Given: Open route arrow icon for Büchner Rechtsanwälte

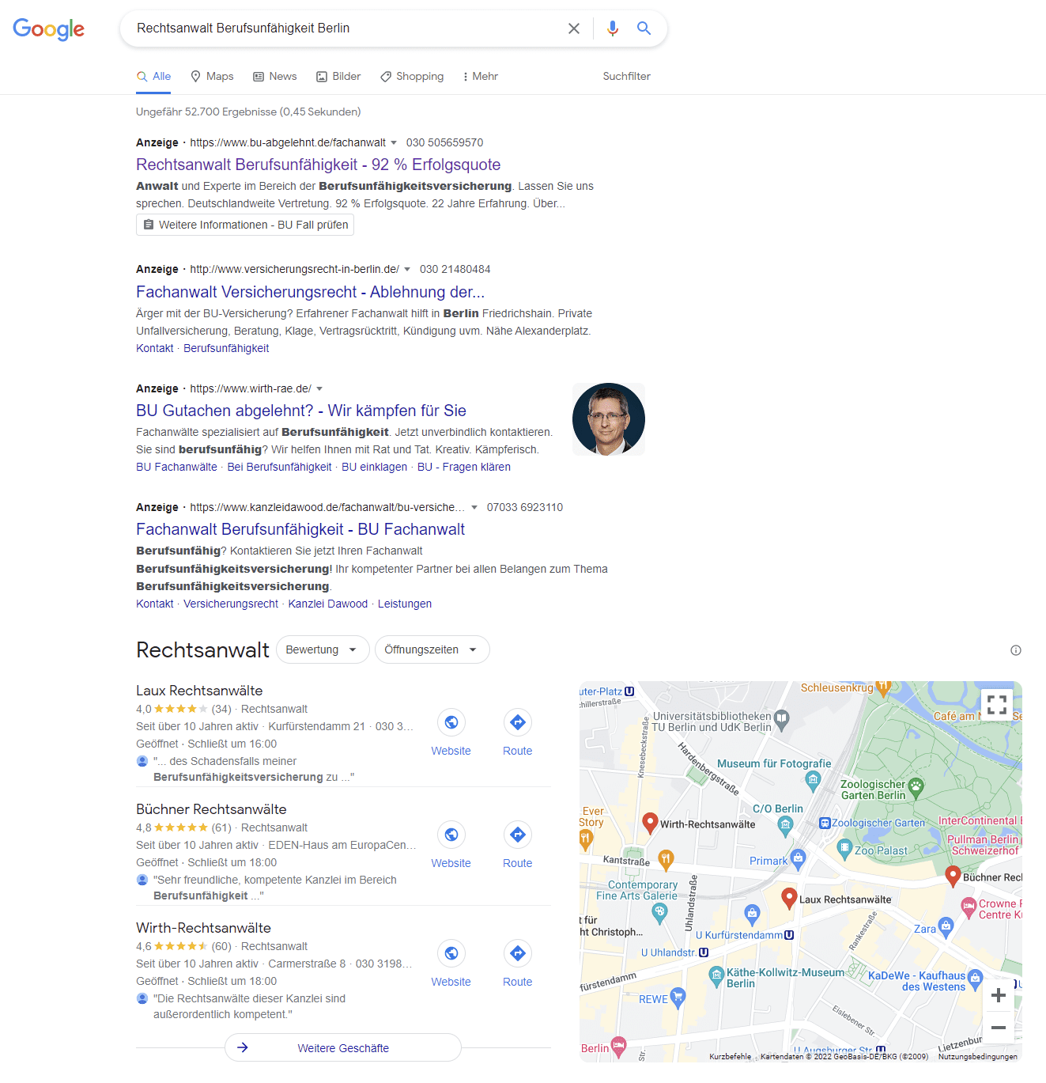Looking at the screenshot, I should 518,835.
